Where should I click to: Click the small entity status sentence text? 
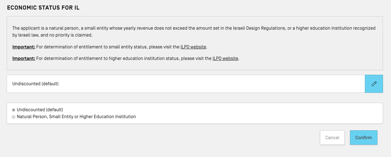(107, 47)
